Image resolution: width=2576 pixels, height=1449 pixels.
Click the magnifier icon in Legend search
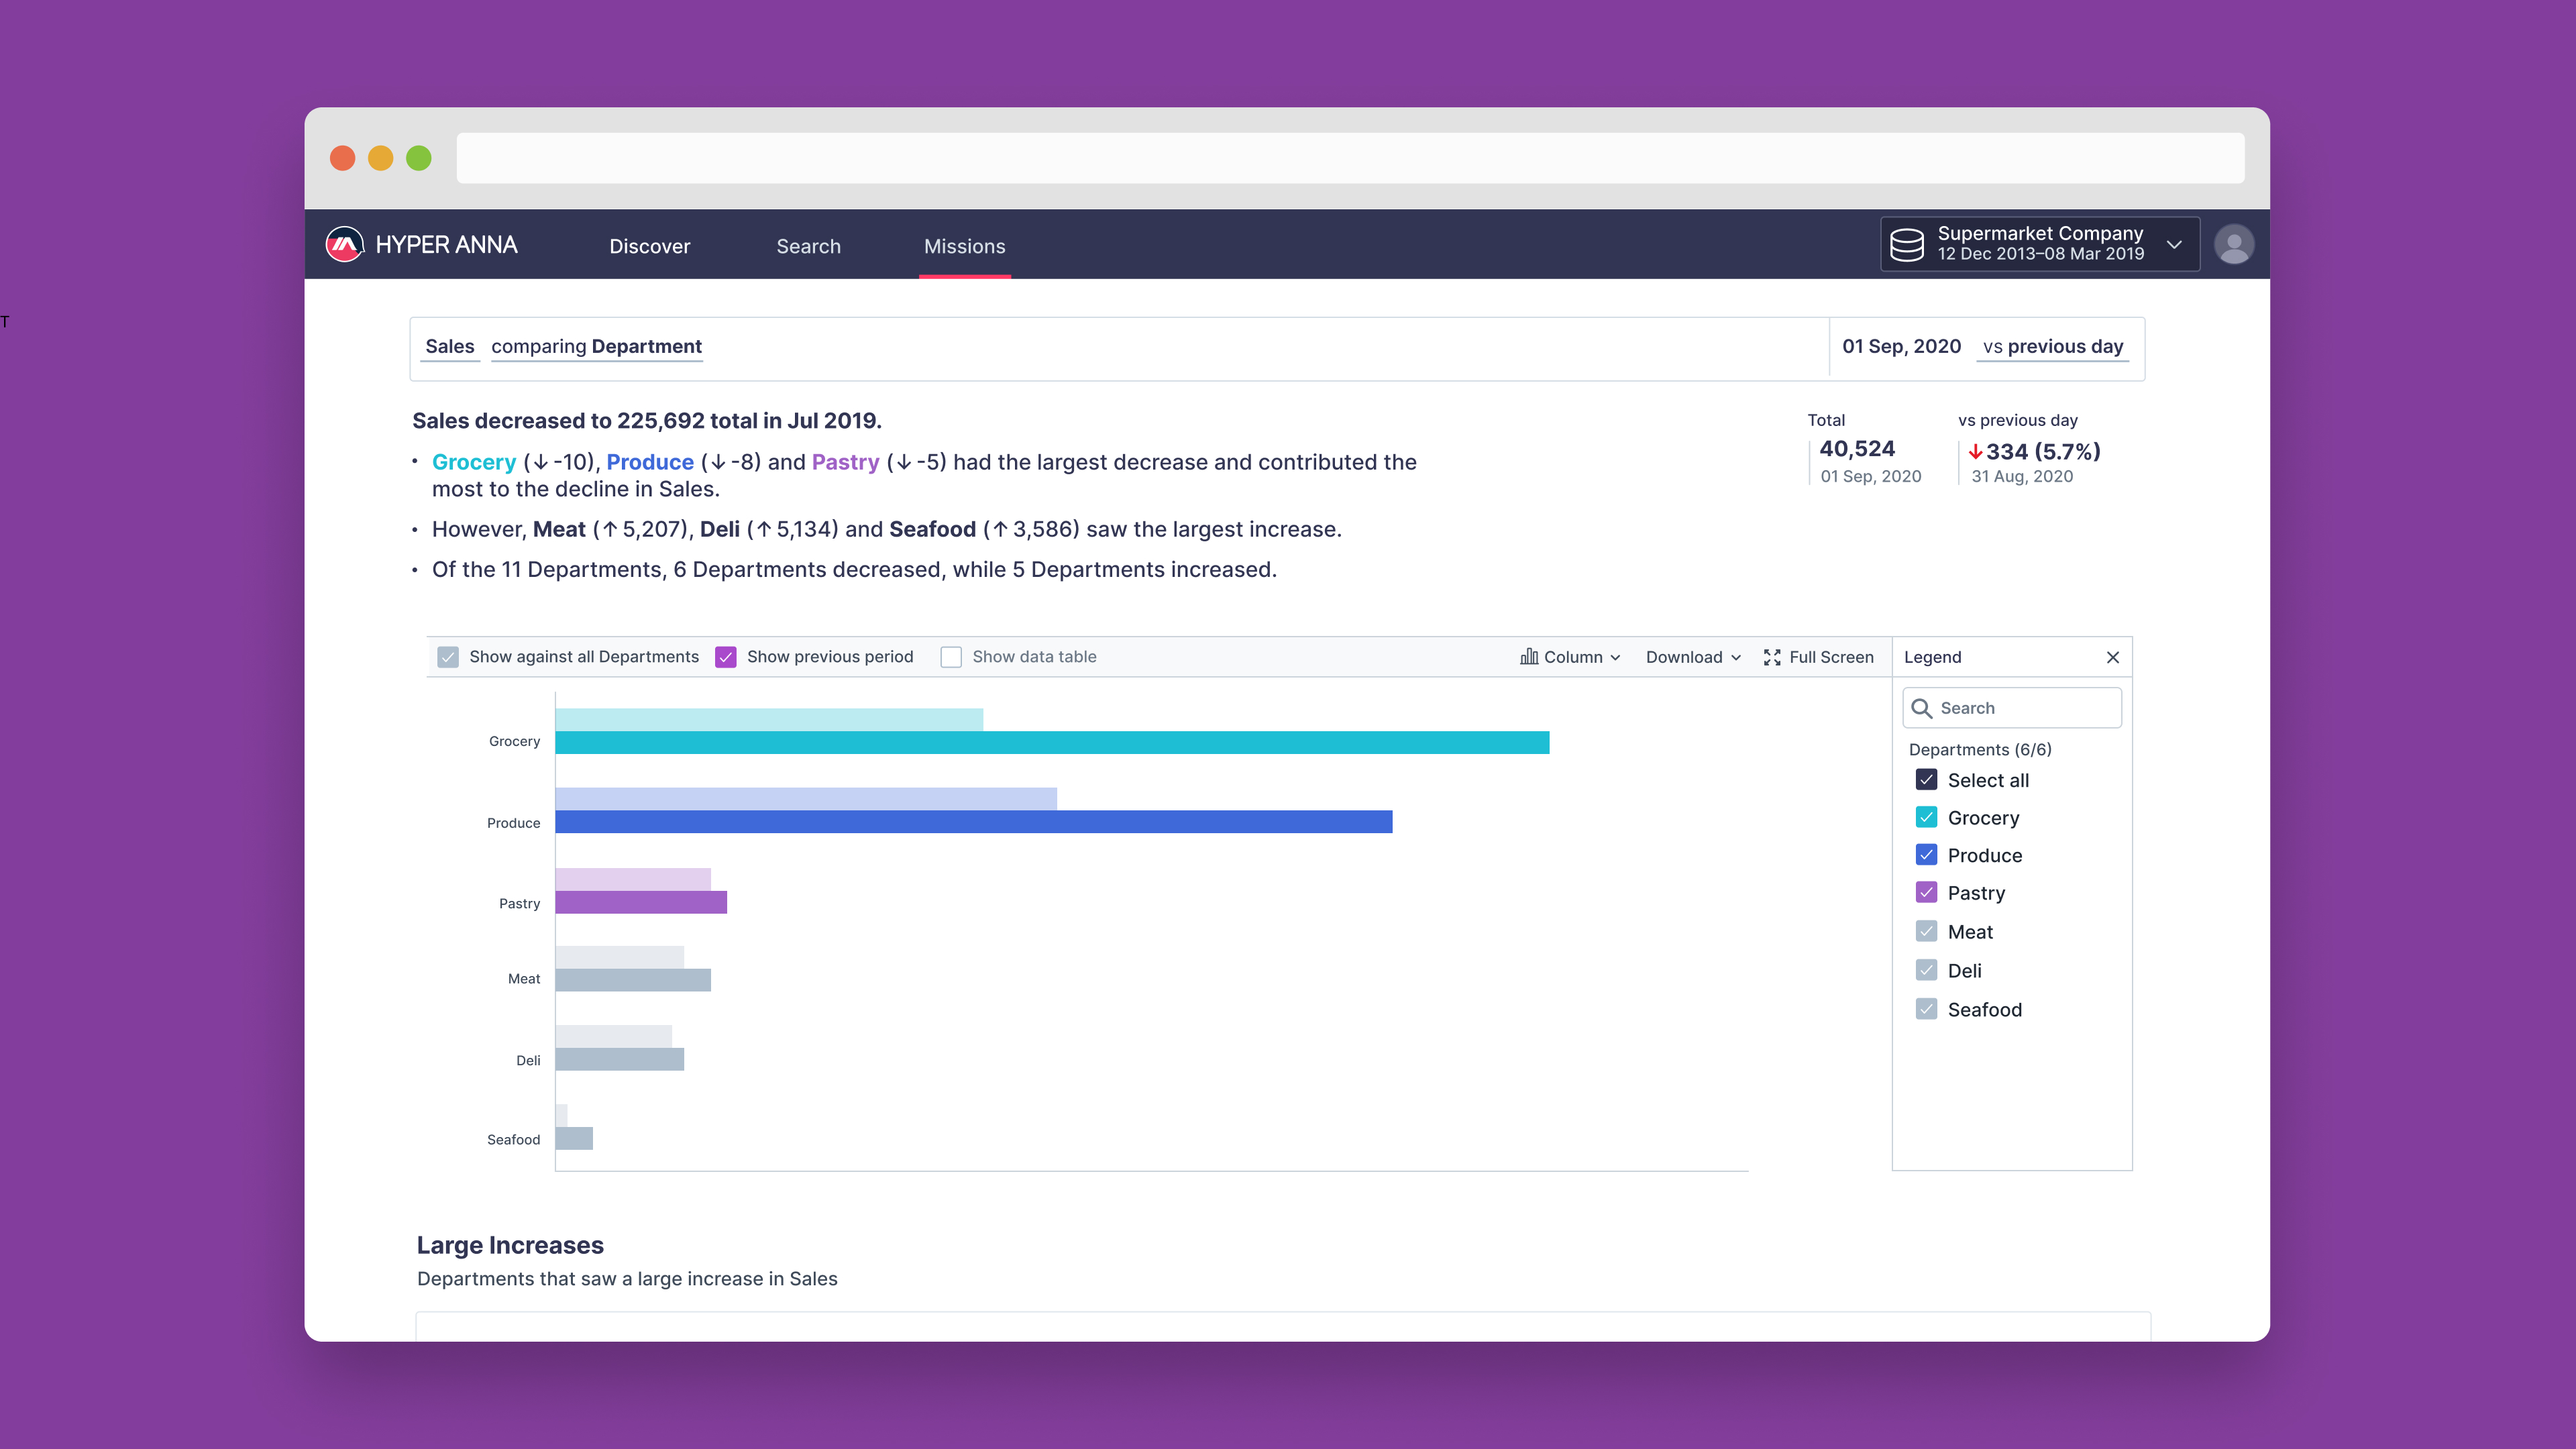(1921, 708)
